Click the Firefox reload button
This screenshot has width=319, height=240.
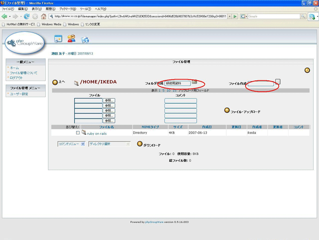[27, 16]
